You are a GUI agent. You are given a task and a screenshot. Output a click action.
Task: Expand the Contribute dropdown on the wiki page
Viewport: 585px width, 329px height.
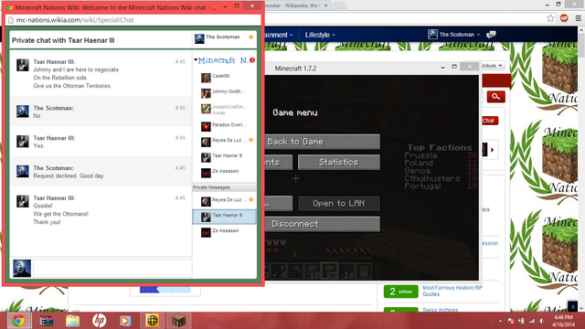(493, 66)
